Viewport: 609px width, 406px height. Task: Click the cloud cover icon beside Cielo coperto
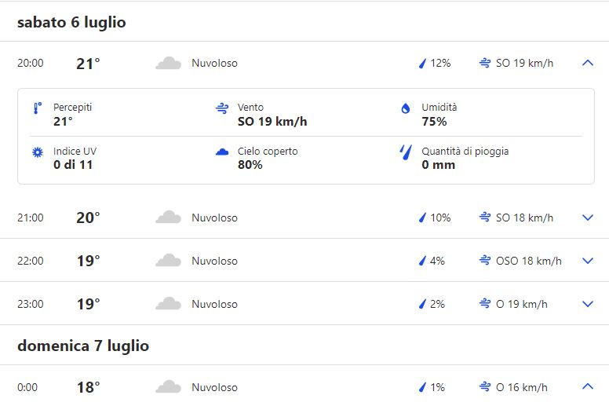222,152
